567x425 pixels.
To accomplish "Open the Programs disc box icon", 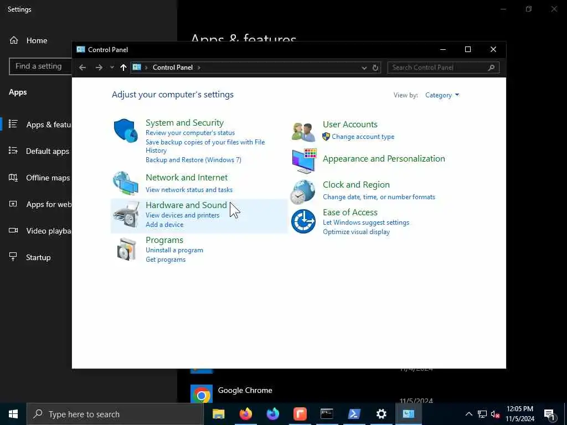I will point(126,250).
